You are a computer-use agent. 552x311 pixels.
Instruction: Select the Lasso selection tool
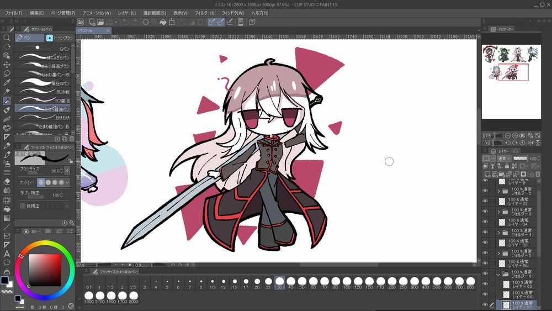pyautogui.click(x=6, y=73)
